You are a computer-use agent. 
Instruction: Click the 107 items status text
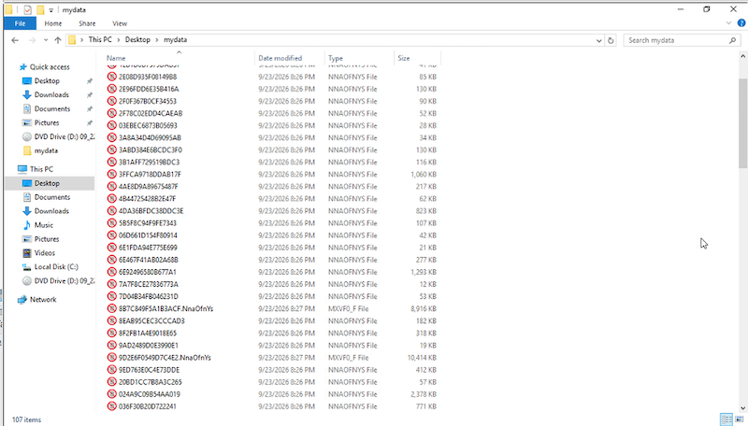26,419
